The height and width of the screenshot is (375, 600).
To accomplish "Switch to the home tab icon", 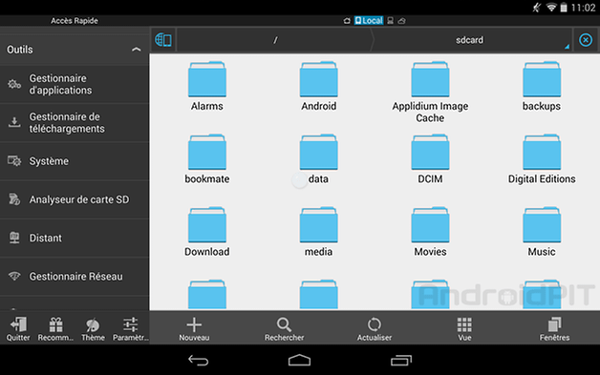I will coord(347,21).
